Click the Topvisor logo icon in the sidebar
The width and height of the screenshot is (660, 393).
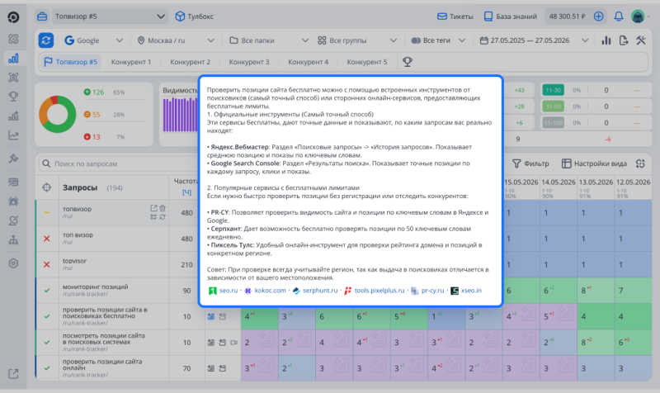click(13, 17)
